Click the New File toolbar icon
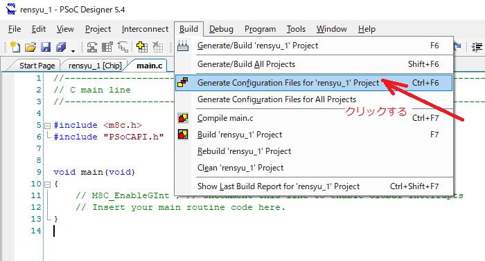The image size is (485, 261). click(15, 47)
